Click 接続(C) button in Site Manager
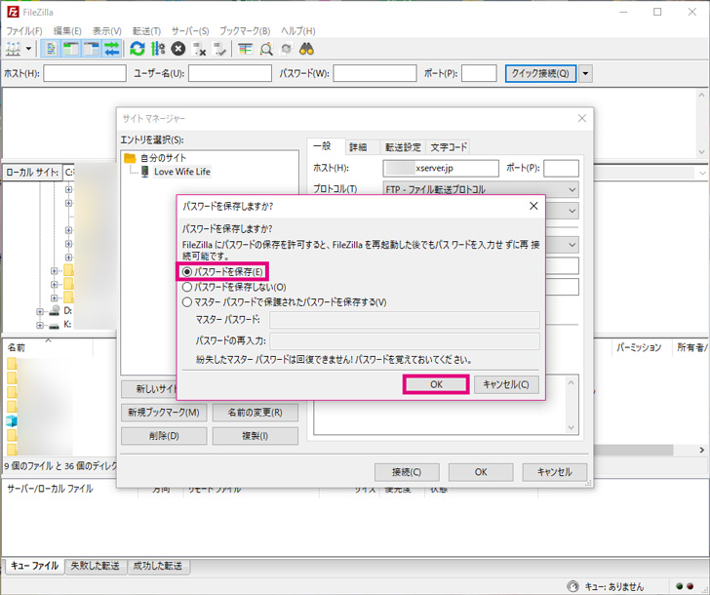 pyautogui.click(x=407, y=472)
